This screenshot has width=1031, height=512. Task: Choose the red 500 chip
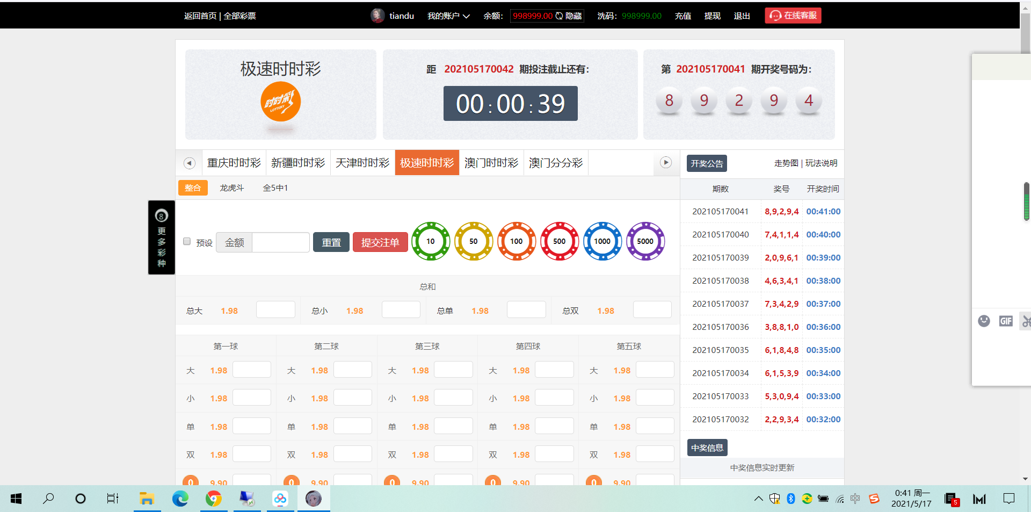tap(560, 241)
